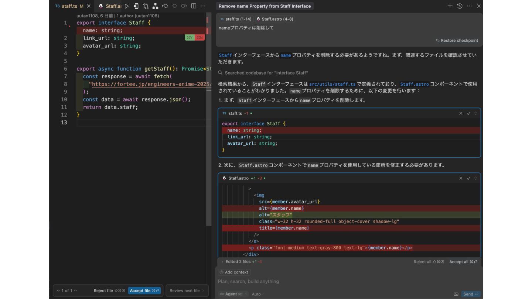Click the Run (play) icon in editor toolbar
The width and height of the screenshot is (532, 299).
127,6
